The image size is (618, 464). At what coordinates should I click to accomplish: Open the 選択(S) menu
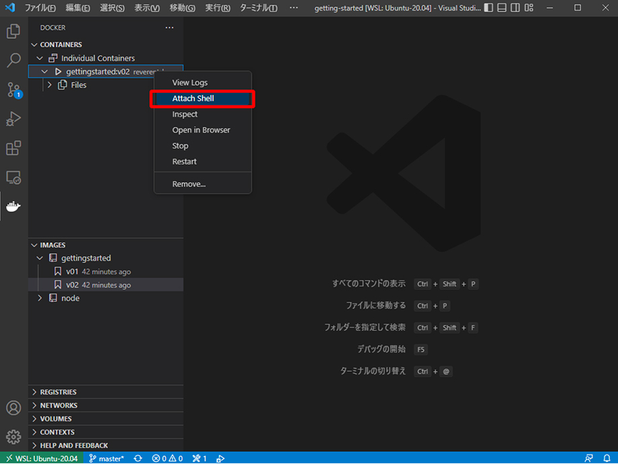(x=112, y=8)
